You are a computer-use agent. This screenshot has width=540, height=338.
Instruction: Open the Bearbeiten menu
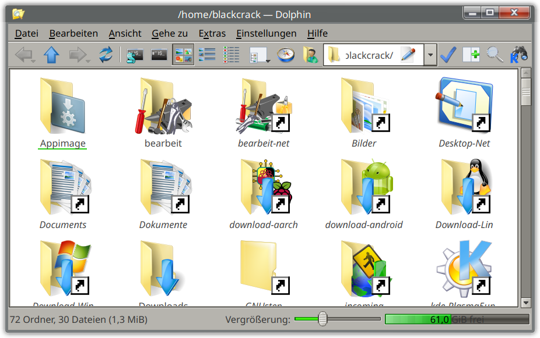pos(73,33)
